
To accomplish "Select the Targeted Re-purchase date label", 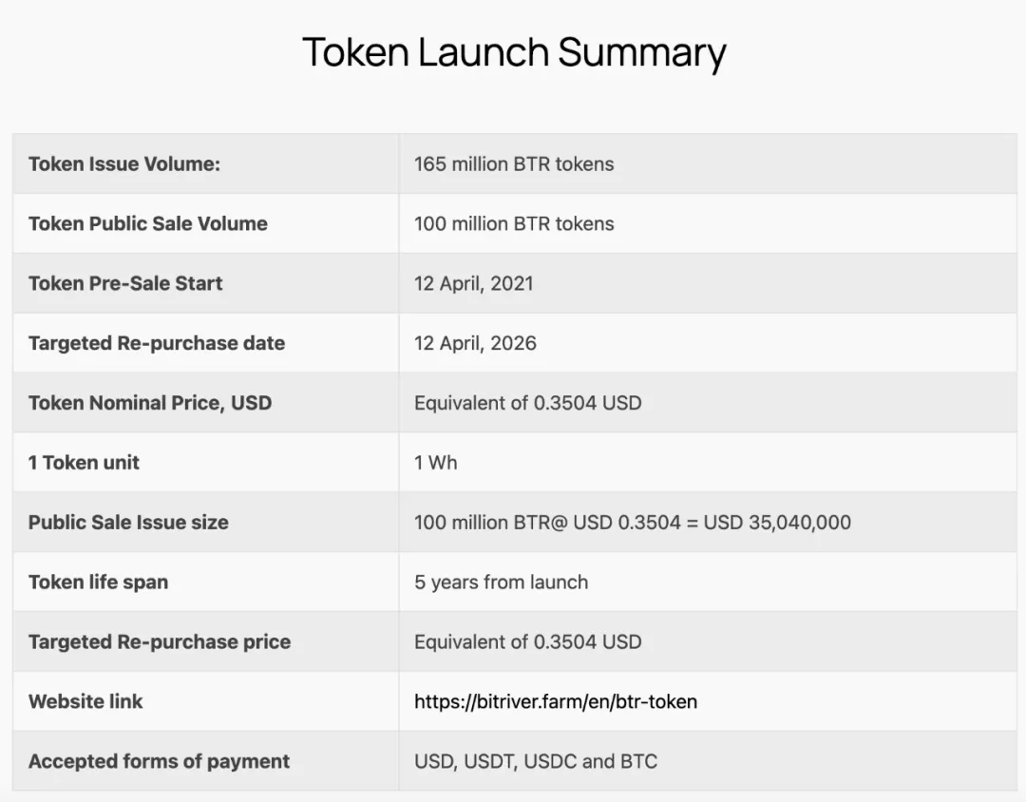I will click(x=157, y=343).
